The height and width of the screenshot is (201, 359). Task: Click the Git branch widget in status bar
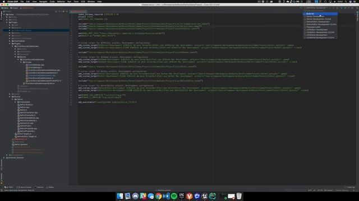coord(329,190)
